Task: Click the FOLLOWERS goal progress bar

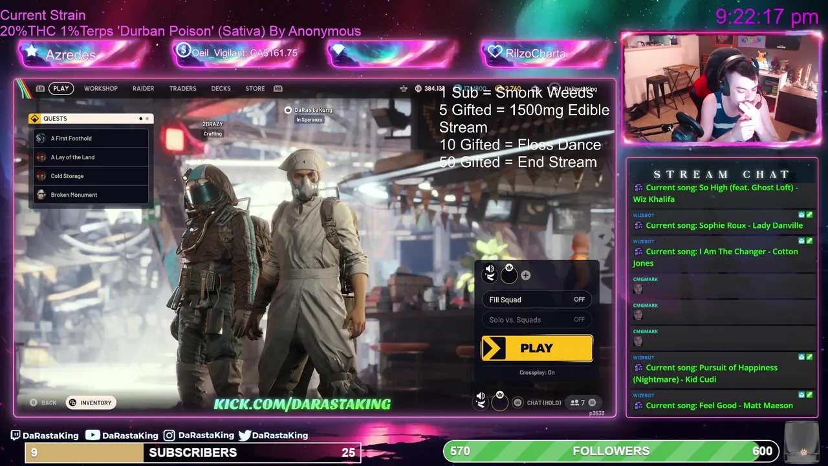Action: [611, 451]
